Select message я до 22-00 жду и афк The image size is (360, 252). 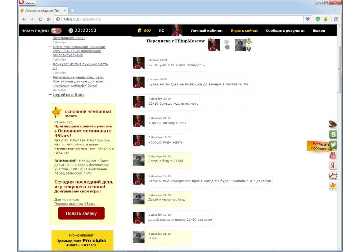160,121
